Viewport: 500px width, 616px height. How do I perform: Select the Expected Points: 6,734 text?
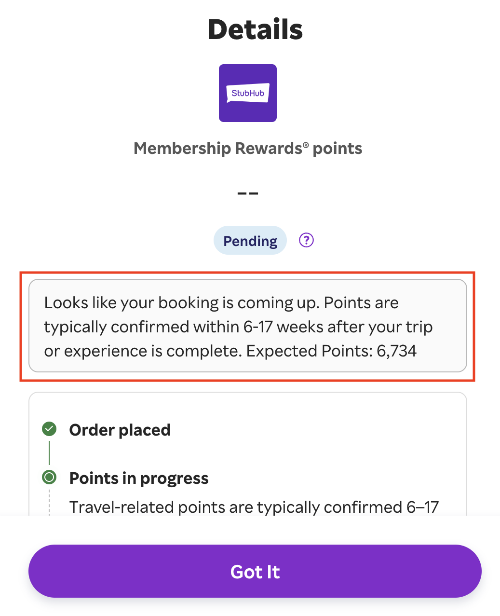pyautogui.click(x=331, y=351)
